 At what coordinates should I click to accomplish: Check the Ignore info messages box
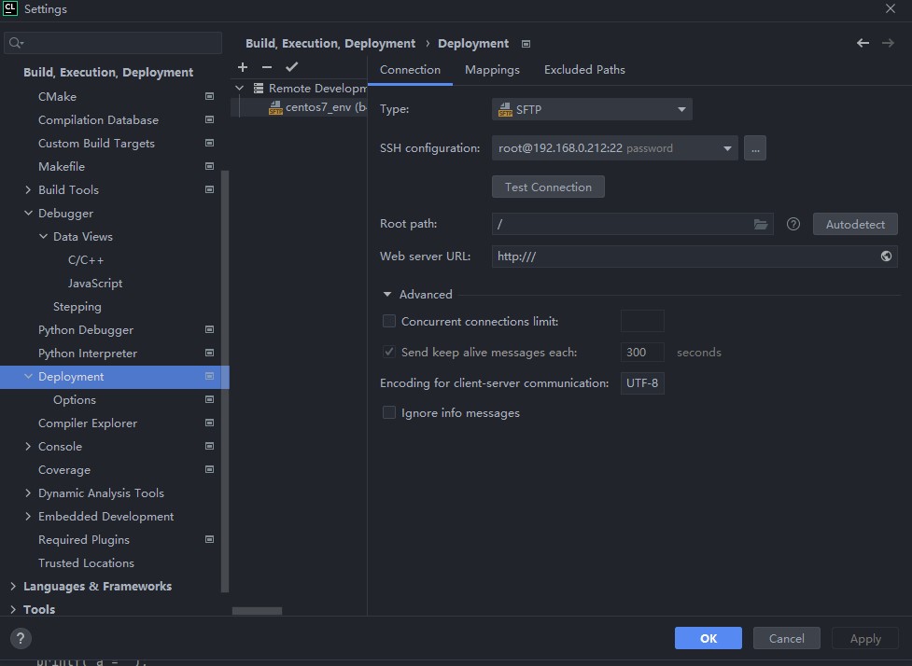tap(389, 412)
